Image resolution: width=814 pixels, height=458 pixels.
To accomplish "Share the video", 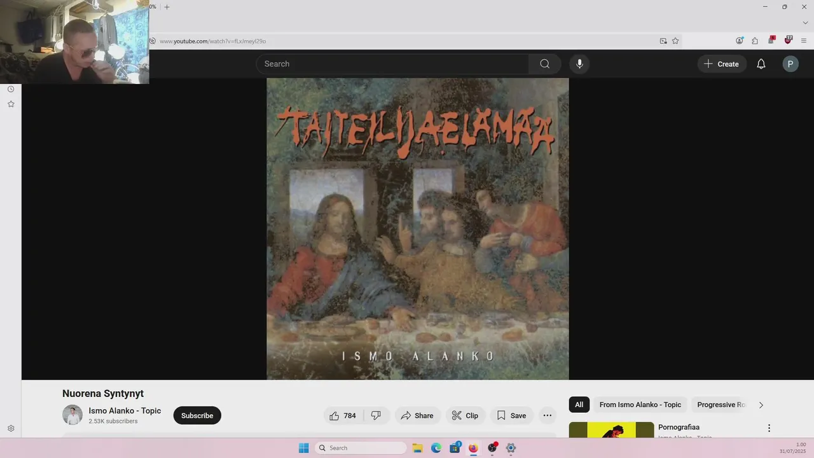I will [x=417, y=415].
